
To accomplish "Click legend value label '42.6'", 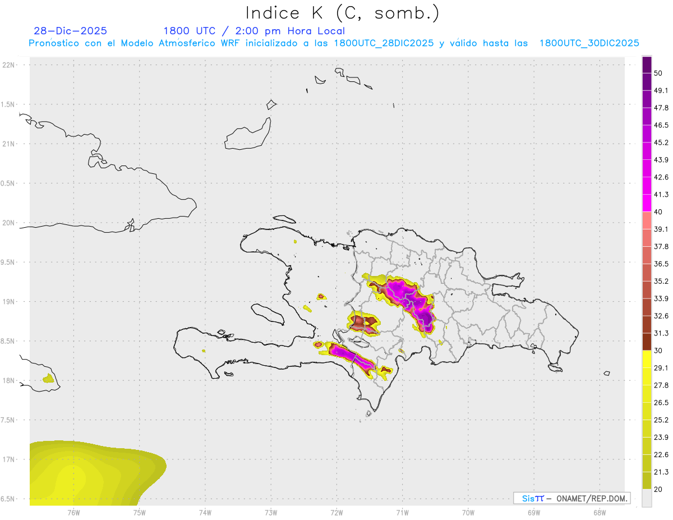I will point(661,177).
